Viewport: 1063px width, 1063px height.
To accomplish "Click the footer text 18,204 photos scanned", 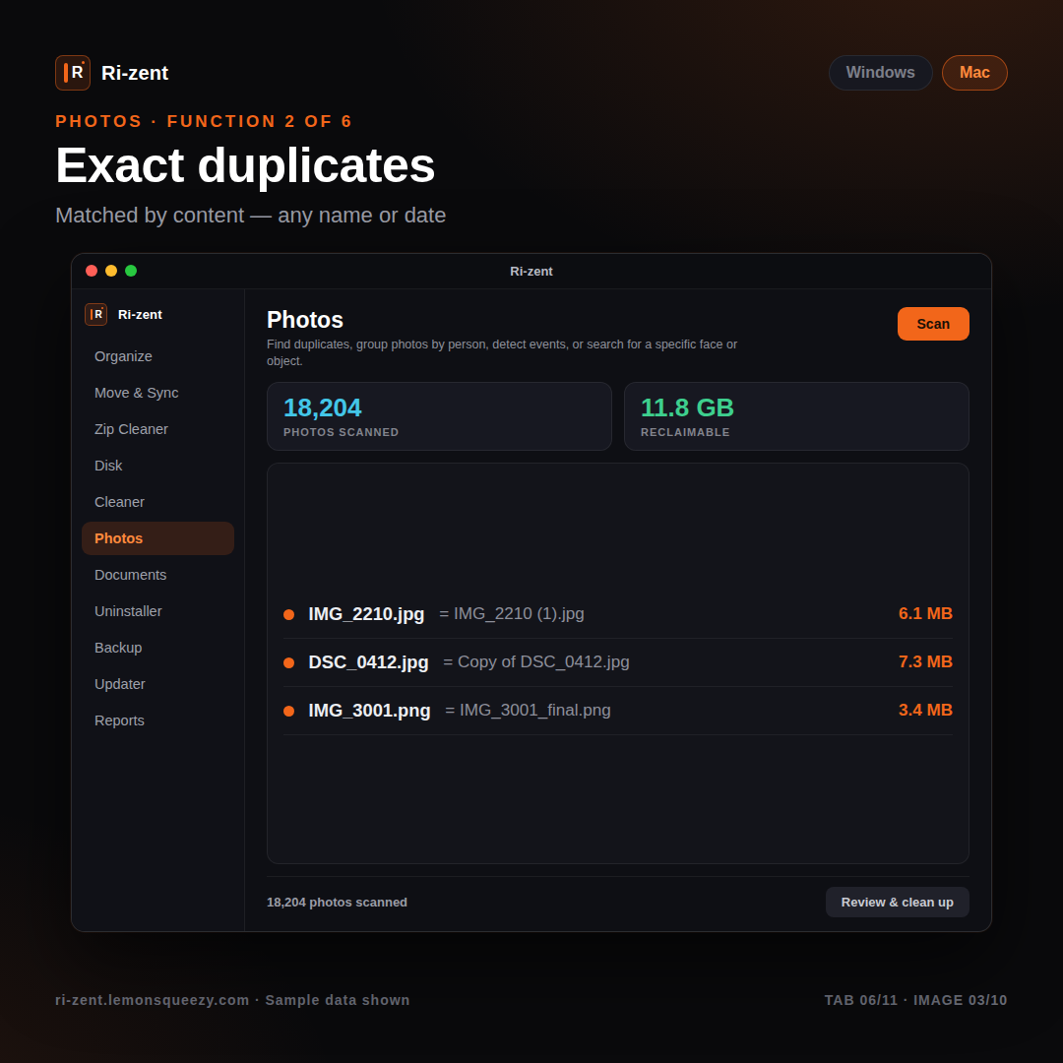I will [x=337, y=903].
